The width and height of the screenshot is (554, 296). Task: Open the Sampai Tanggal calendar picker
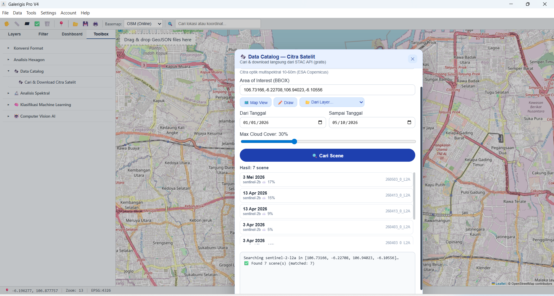pyautogui.click(x=409, y=122)
